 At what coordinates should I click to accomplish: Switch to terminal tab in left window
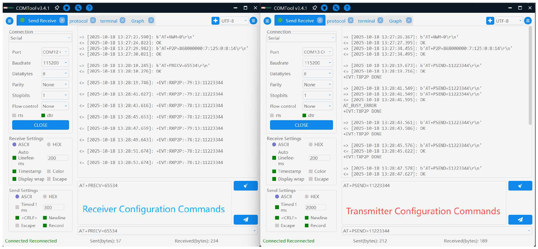109,21
